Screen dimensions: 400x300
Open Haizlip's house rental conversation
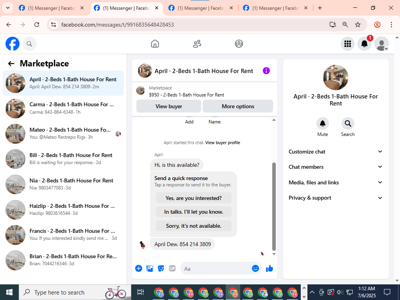[x=63, y=210]
